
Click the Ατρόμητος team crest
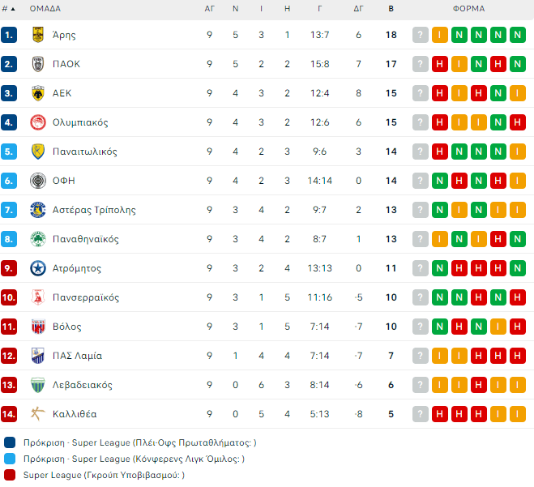tap(37, 268)
